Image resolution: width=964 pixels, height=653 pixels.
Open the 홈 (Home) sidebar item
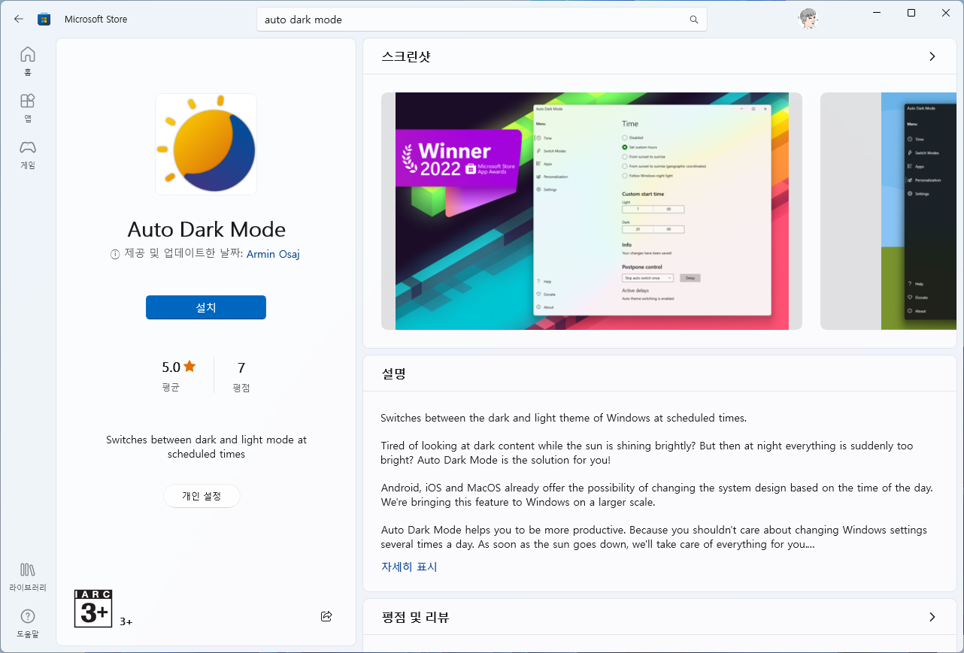click(28, 62)
